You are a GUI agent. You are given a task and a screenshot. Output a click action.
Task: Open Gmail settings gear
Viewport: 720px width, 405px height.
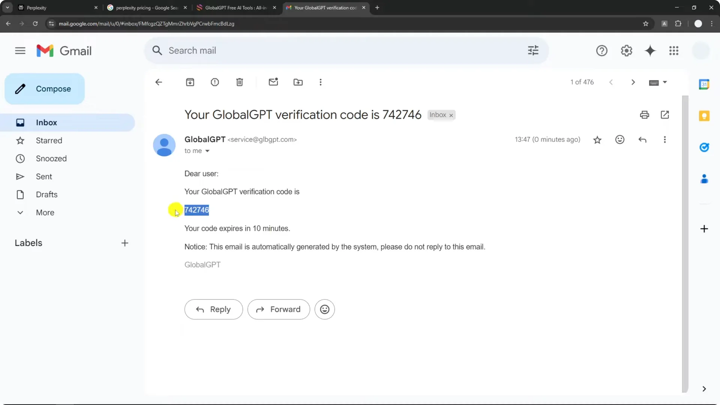(627, 51)
